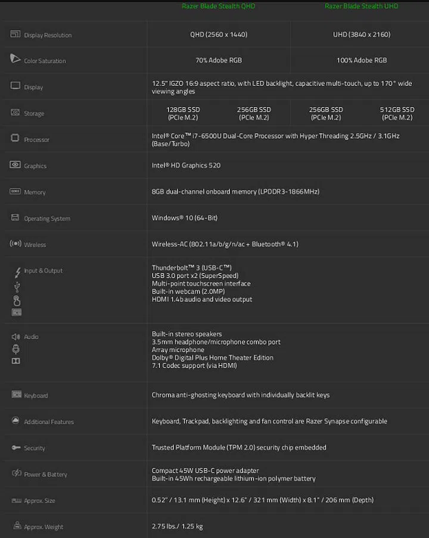The height and width of the screenshot is (538, 429).
Task: Click the Processor chip icon
Action: [x=15, y=138]
